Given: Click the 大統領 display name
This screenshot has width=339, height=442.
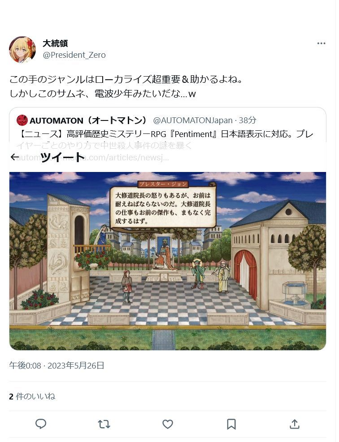Looking at the screenshot, I should [x=55, y=43].
